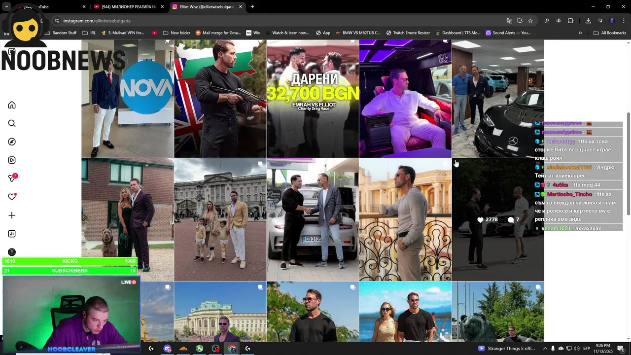The width and height of the screenshot is (631, 355).
Task: Open the taskbar microphone tray icon
Action: pos(553,349)
